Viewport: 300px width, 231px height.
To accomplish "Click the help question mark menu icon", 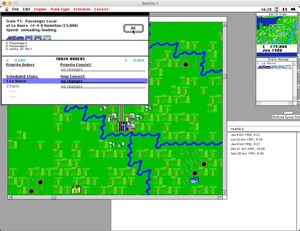I will pos(277,9).
